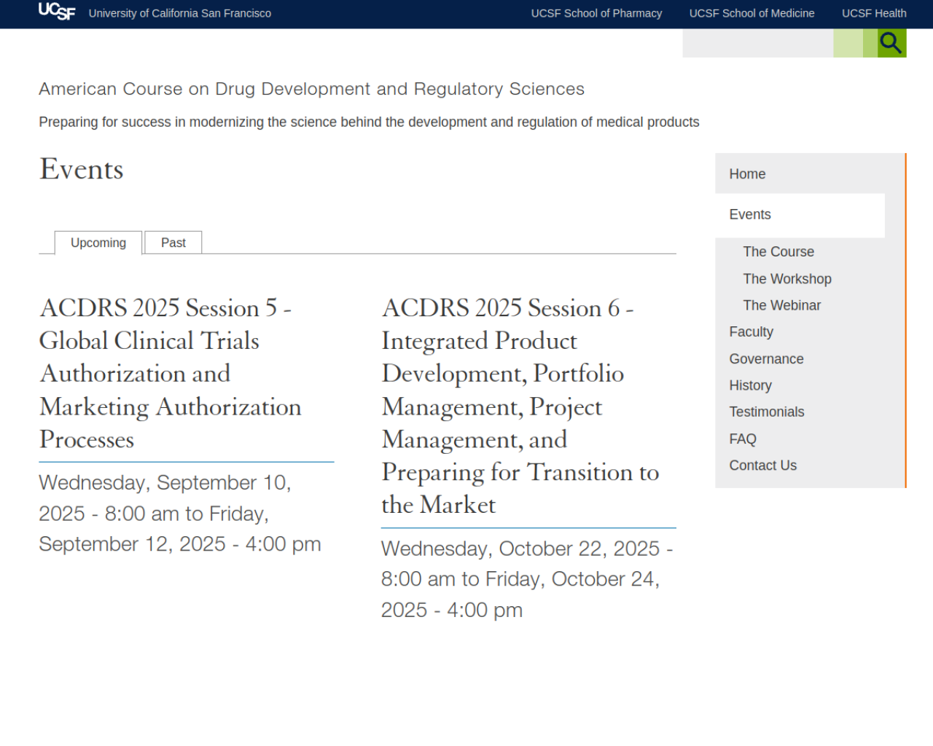Go to UCSF School of Pharmacy
The height and width of the screenshot is (746, 933).
(x=596, y=13)
